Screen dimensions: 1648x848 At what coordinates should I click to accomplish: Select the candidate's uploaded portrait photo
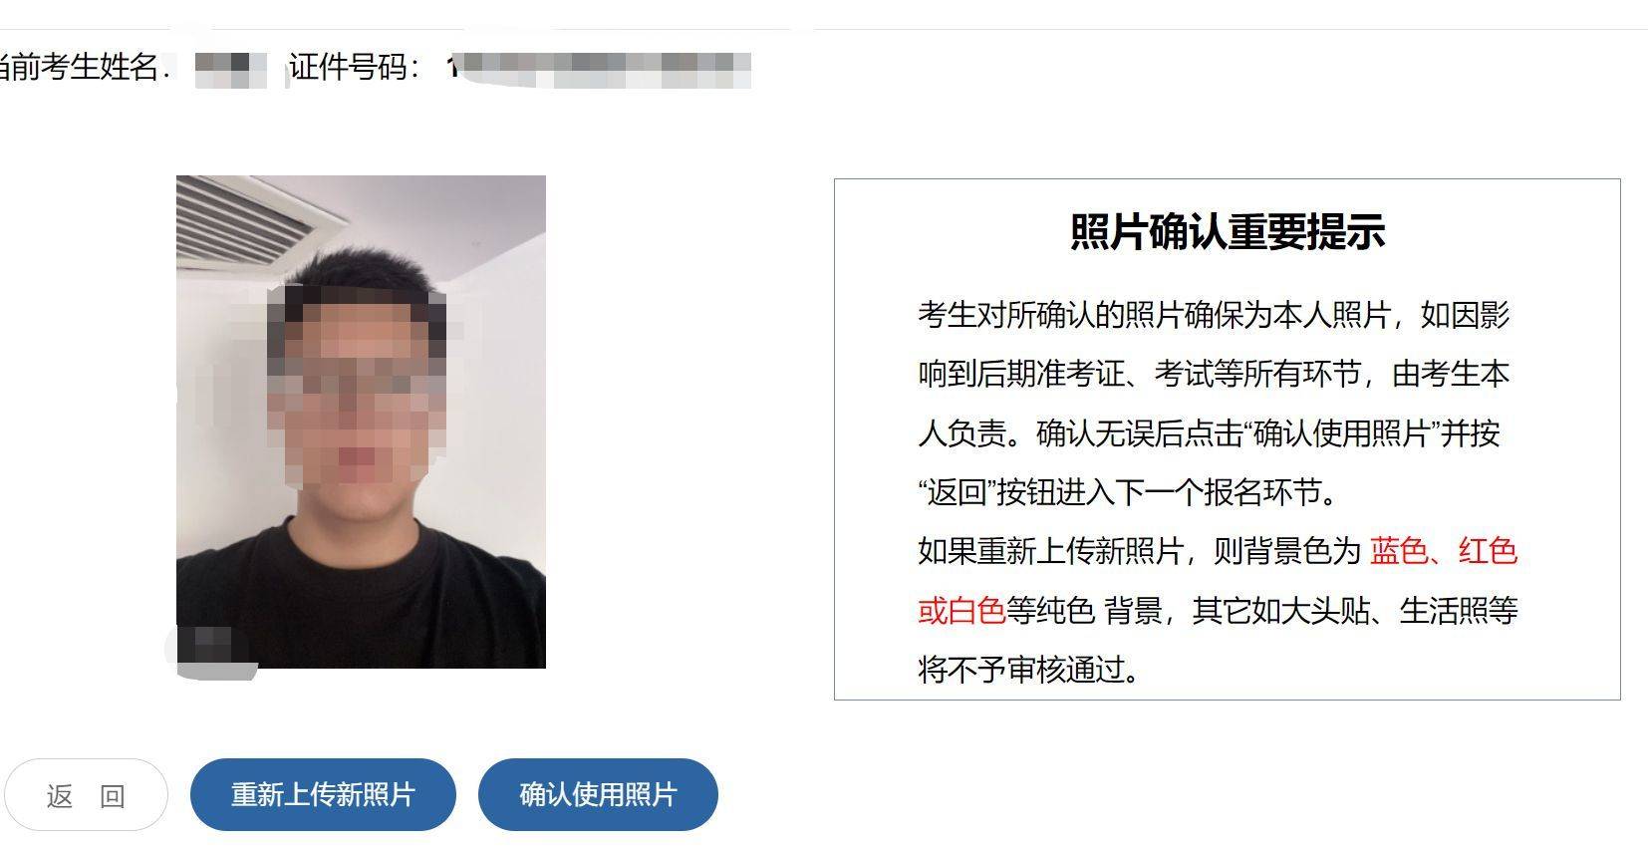[361, 422]
